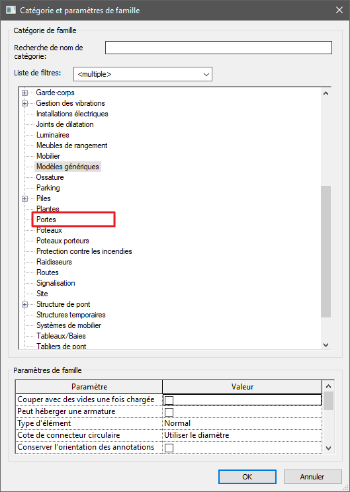This screenshot has height=492, width=350.
Task: Check 'Conserver l'orientation des annotations' box
Action: (169, 448)
